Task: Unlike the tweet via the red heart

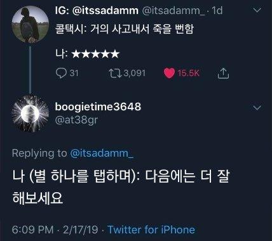Action: (169, 73)
